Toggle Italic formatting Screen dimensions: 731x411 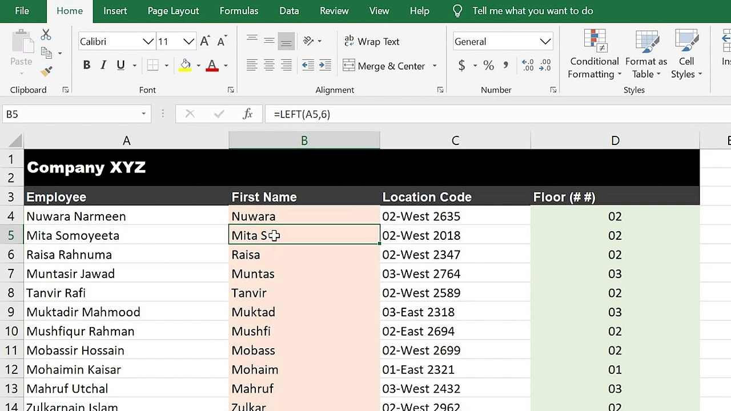tap(103, 66)
